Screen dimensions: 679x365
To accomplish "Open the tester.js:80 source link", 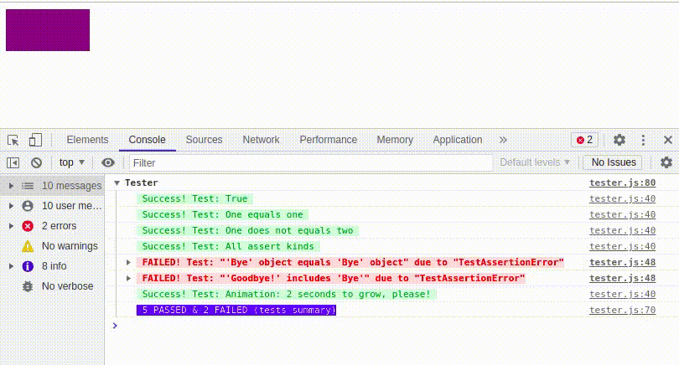I will tap(622, 182).
